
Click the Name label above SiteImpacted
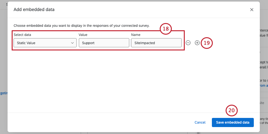tap(136, 35)
